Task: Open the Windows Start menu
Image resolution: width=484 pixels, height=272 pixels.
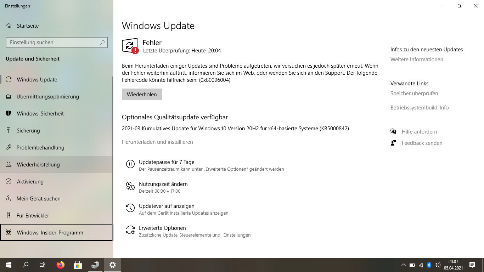Action: point(9,265)
